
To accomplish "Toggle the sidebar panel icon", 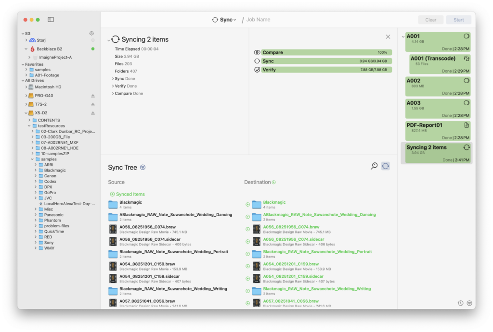I will (x=51, y=20).
